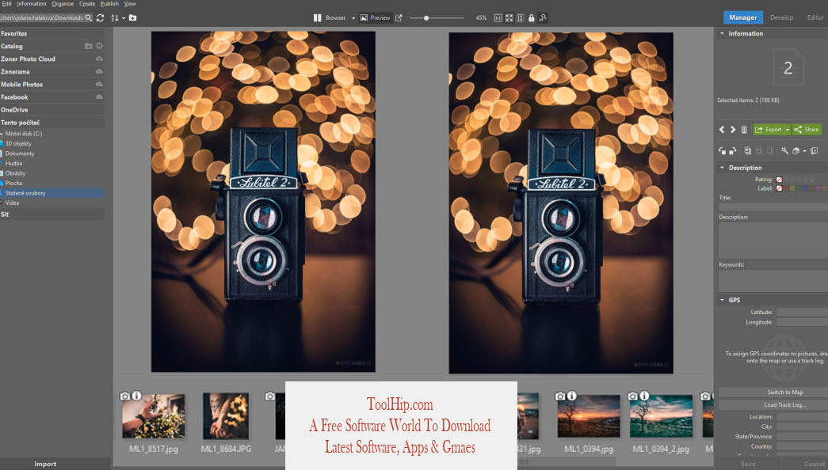Open the Obrázky folder in tree
828x470 pixels.
pos(15,173)
